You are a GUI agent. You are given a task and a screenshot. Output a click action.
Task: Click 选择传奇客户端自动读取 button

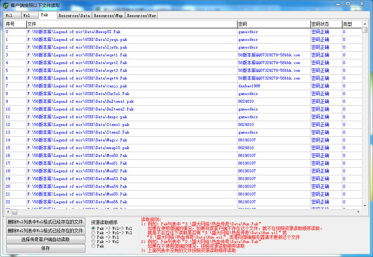(x=46, y=239)
